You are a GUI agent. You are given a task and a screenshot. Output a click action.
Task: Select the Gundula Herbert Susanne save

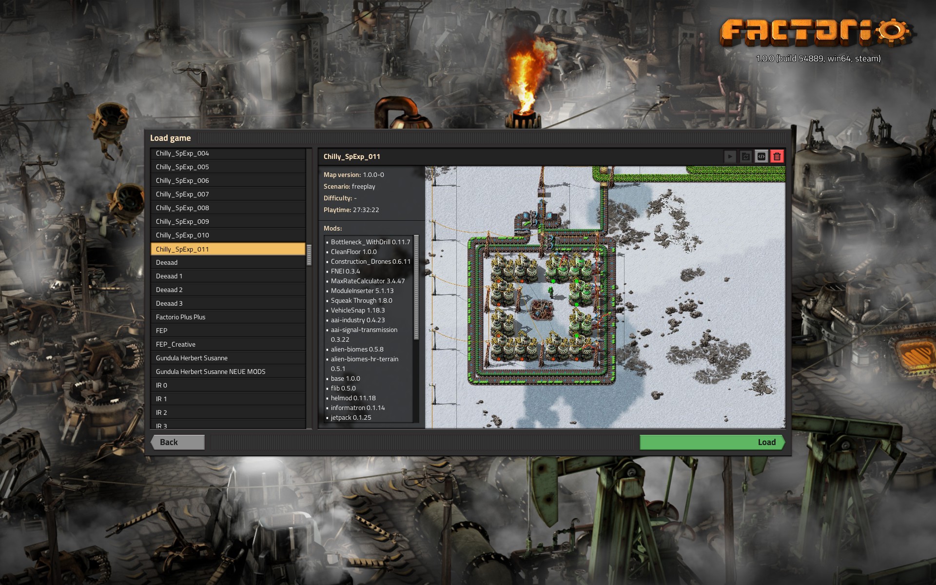pos(228,358)
